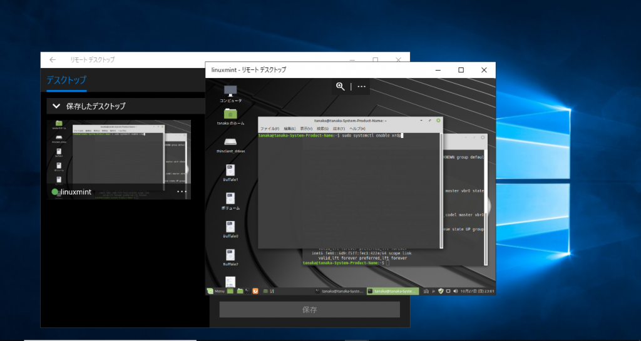Click the zoom magnifier in the remote session bar
This screenshot has height=341, width=641.
click(x=340, y=86)
